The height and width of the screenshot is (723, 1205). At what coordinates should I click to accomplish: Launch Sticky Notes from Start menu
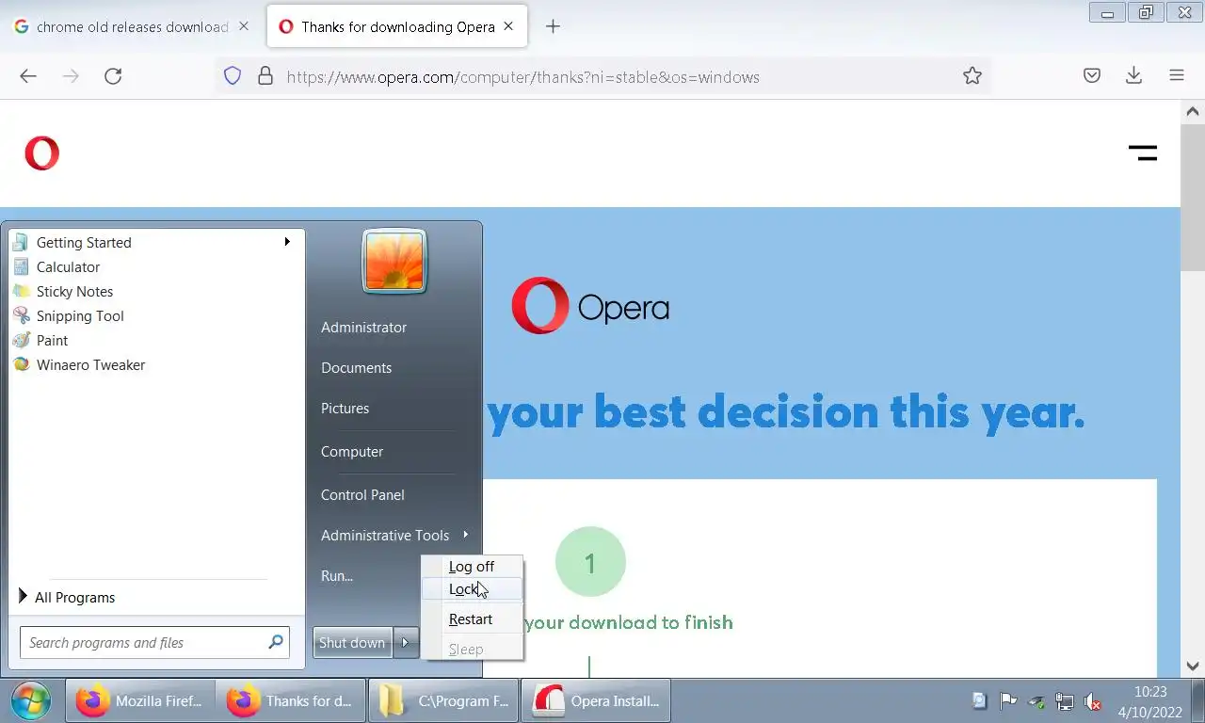156,291
